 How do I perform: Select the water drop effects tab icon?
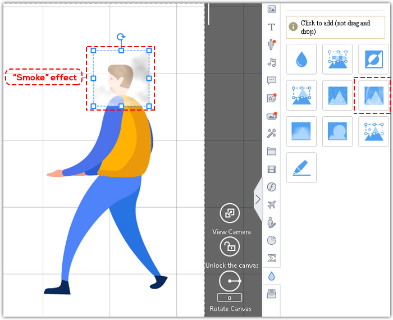(x=272, y=276)
